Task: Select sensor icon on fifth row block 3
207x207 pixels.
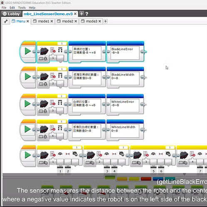Action: (137, 155)
